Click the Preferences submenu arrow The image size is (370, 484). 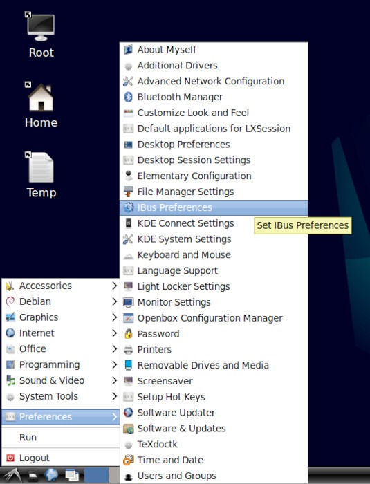pyautogui.click(x=114, y=417)
